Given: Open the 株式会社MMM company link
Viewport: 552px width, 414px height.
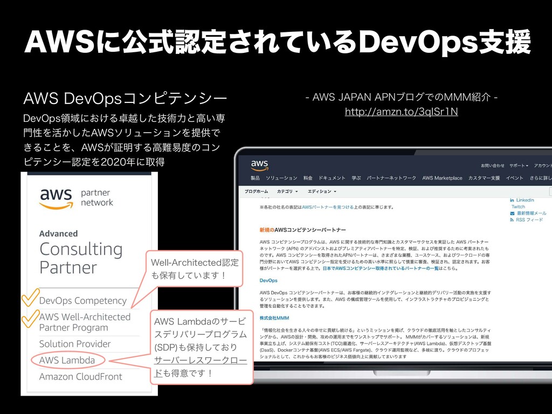Looking at the screenshot, I should point(274,318).
